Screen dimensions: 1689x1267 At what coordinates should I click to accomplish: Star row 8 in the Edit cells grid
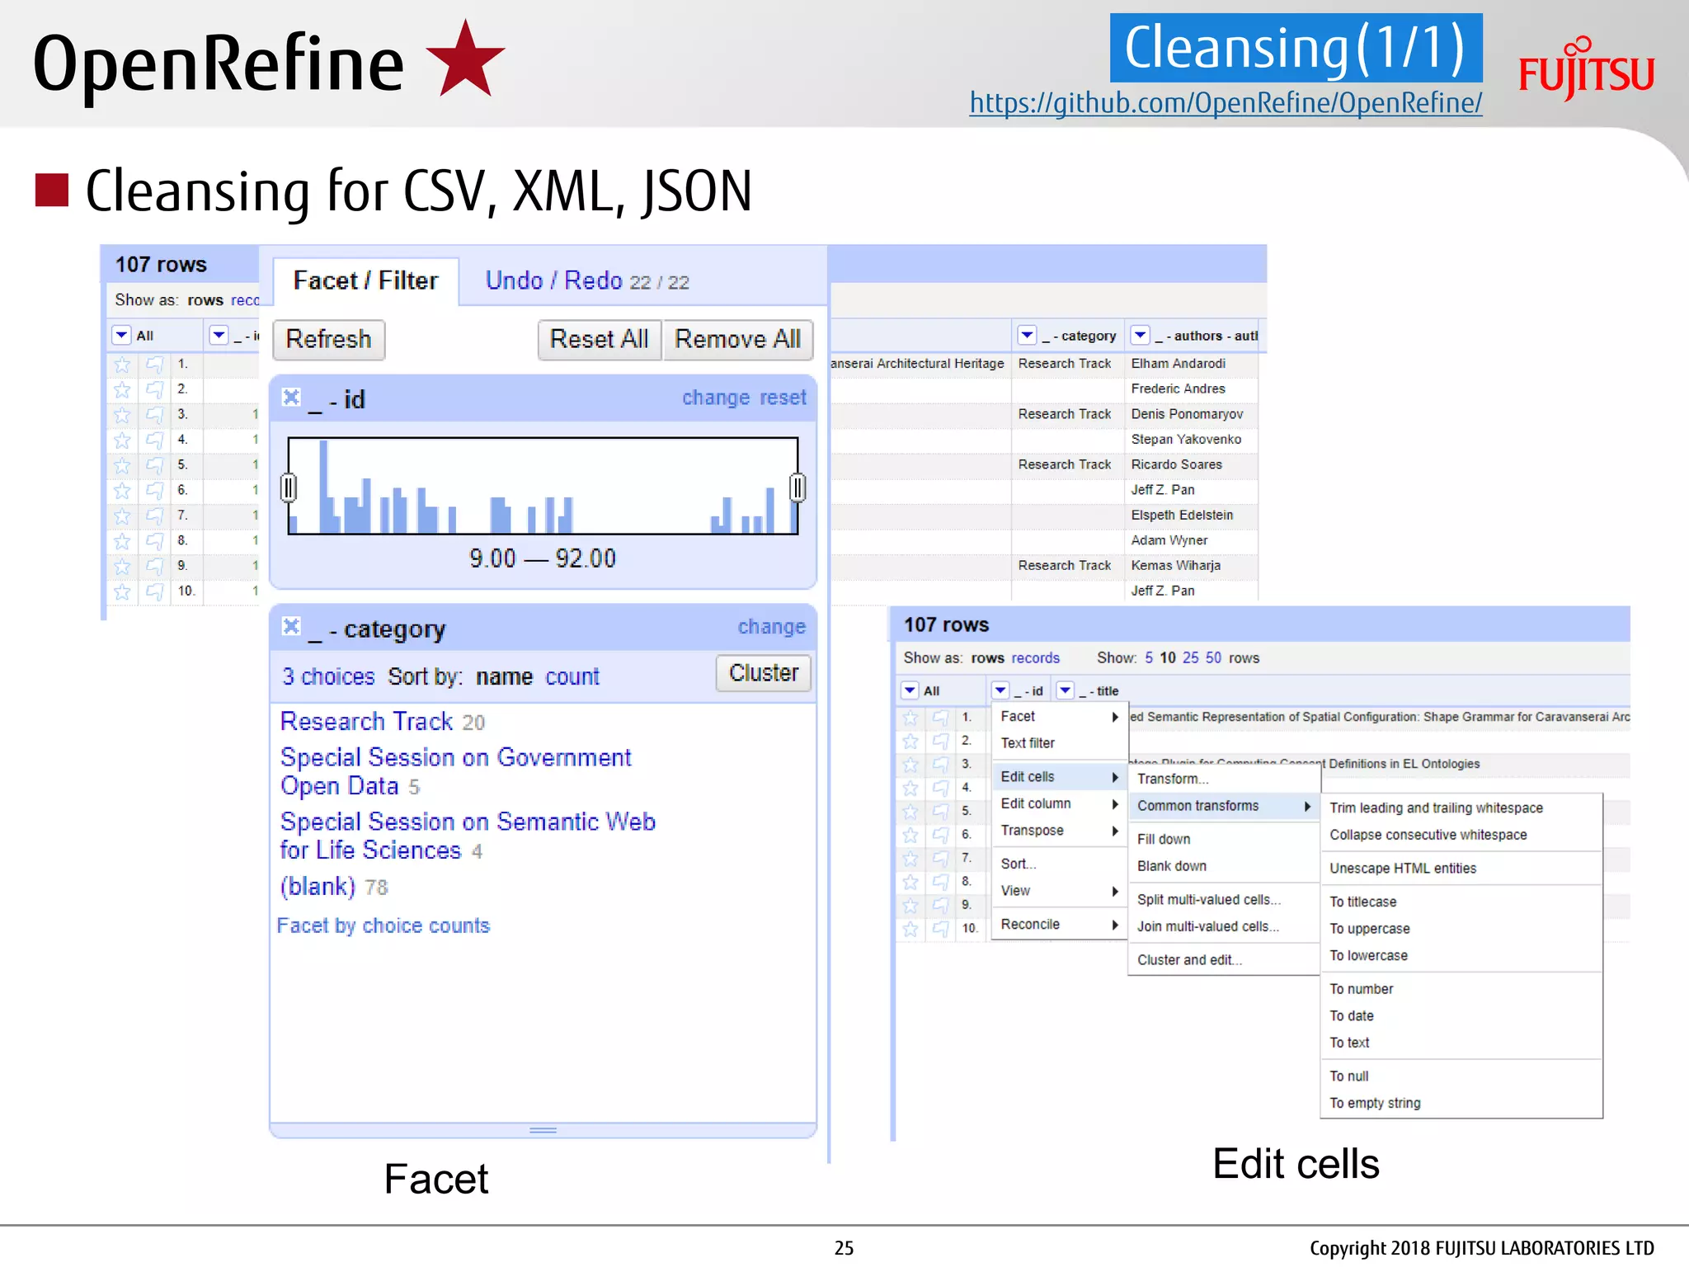coord(910,882)
